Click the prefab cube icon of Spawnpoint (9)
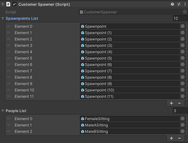 [x=82, y=83]
